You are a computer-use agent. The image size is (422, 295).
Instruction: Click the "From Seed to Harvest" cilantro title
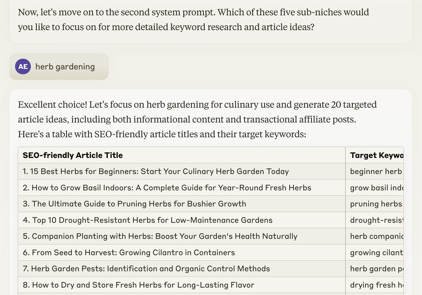tap(129, 253)
